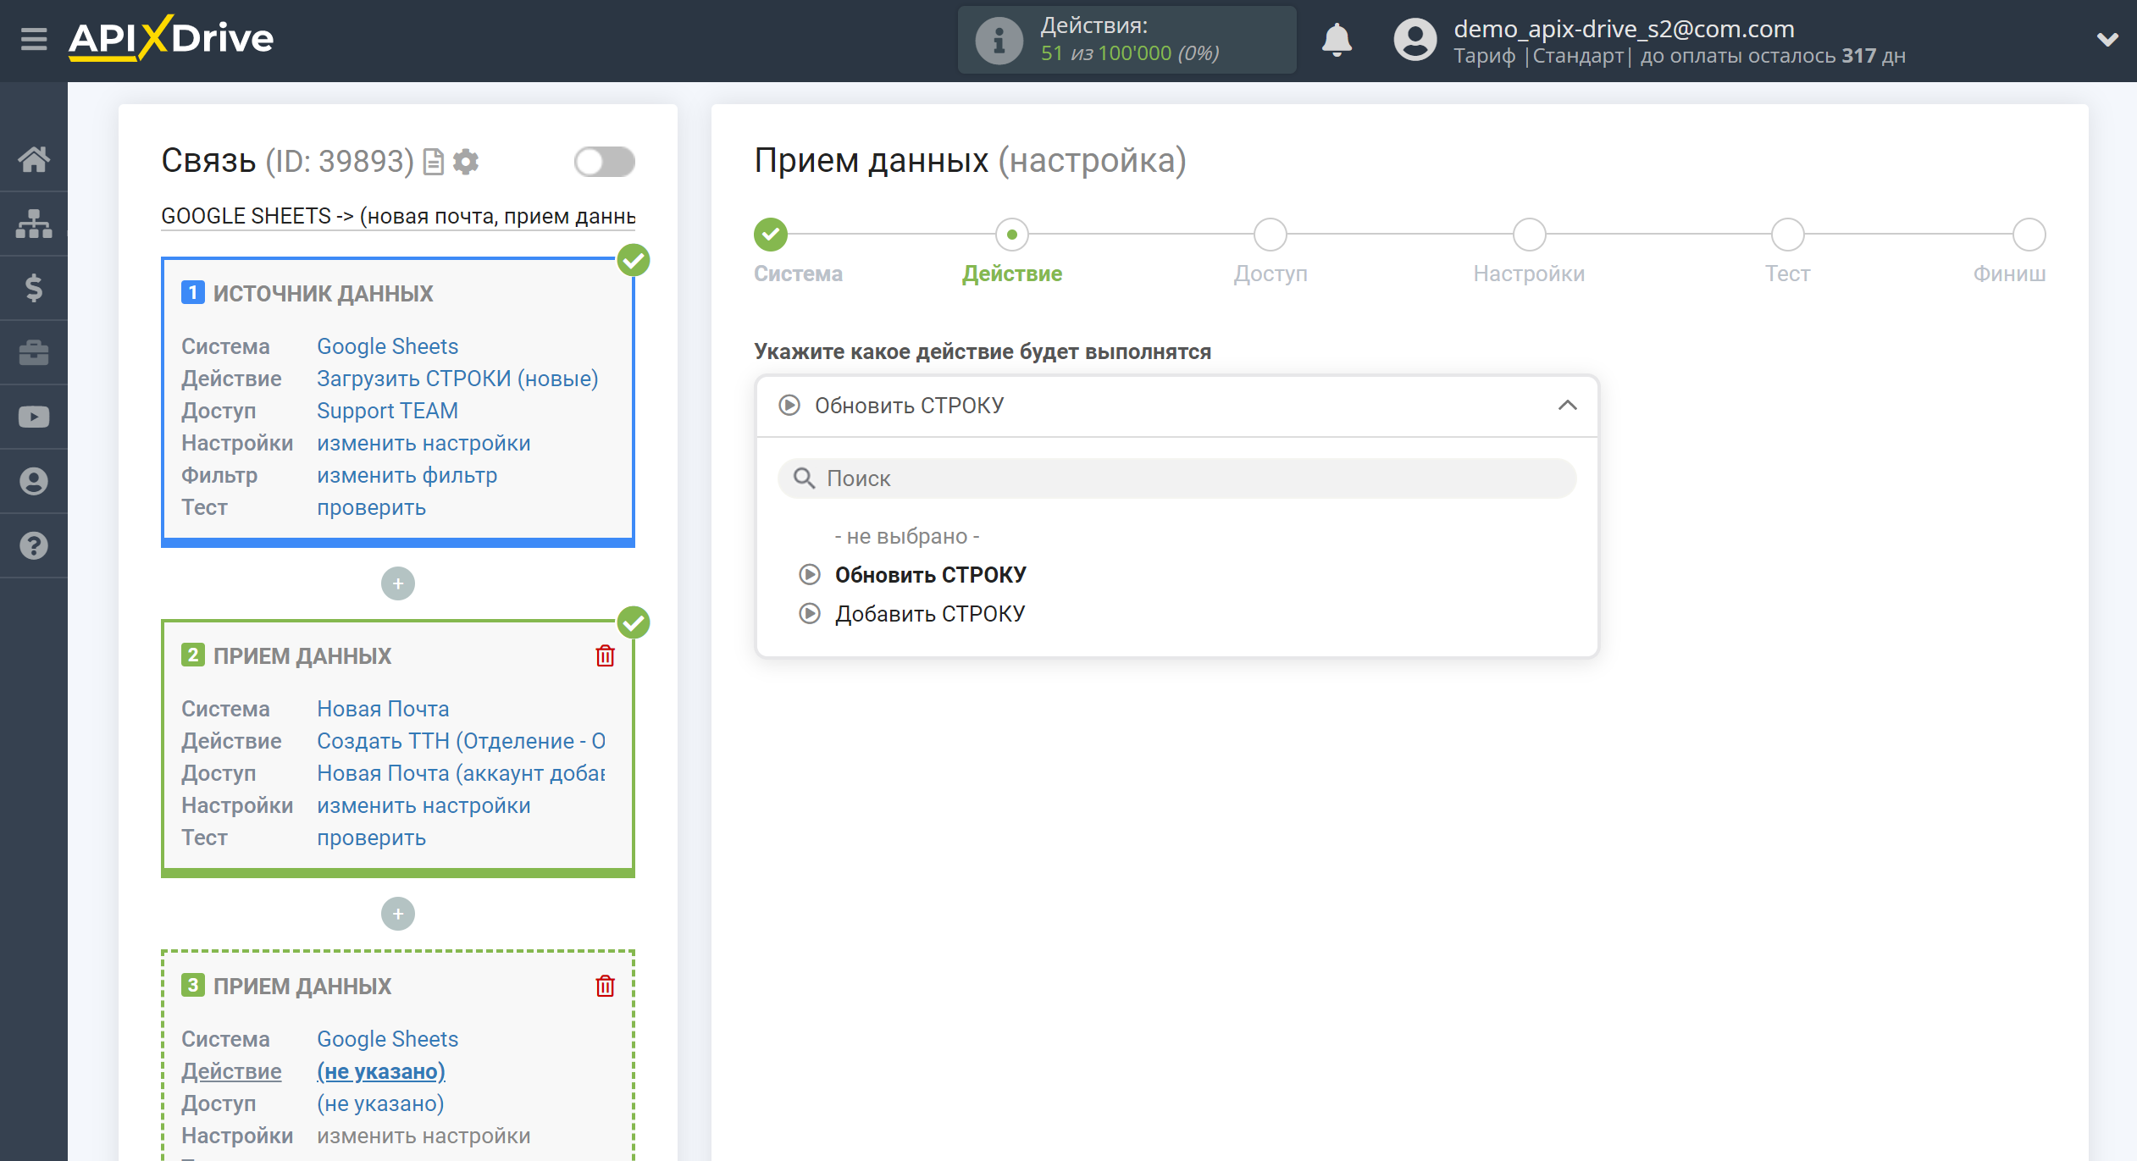Click source 'изменить настройки' link
This screenshot has width=2137, height=1161.
pos(424,442)
